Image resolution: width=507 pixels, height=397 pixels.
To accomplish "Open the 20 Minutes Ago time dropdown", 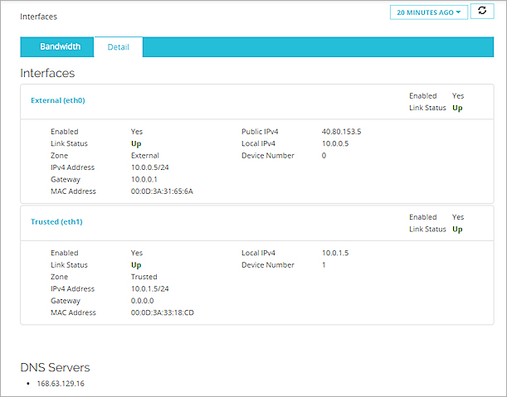I will (x=429, y=12).
